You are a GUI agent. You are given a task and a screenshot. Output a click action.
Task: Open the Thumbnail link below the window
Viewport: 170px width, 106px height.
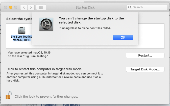(50, 105)
